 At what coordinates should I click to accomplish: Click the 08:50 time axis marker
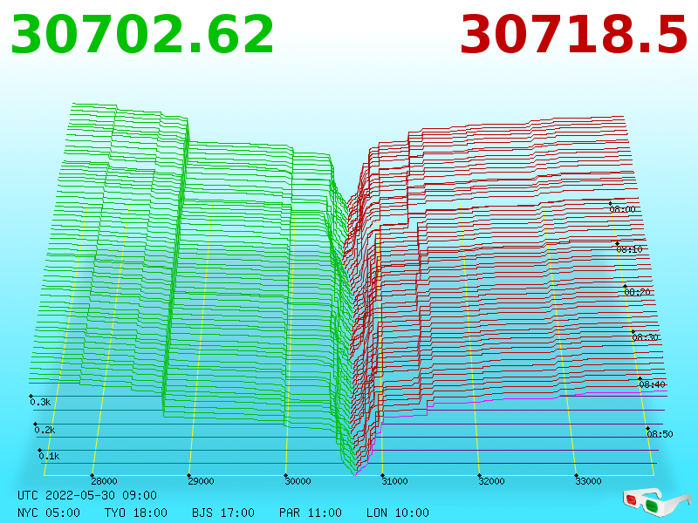[660, 433]
